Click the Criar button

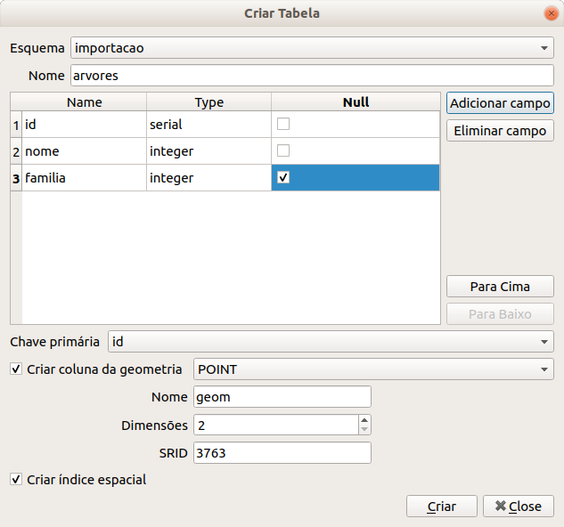point(442,507)
